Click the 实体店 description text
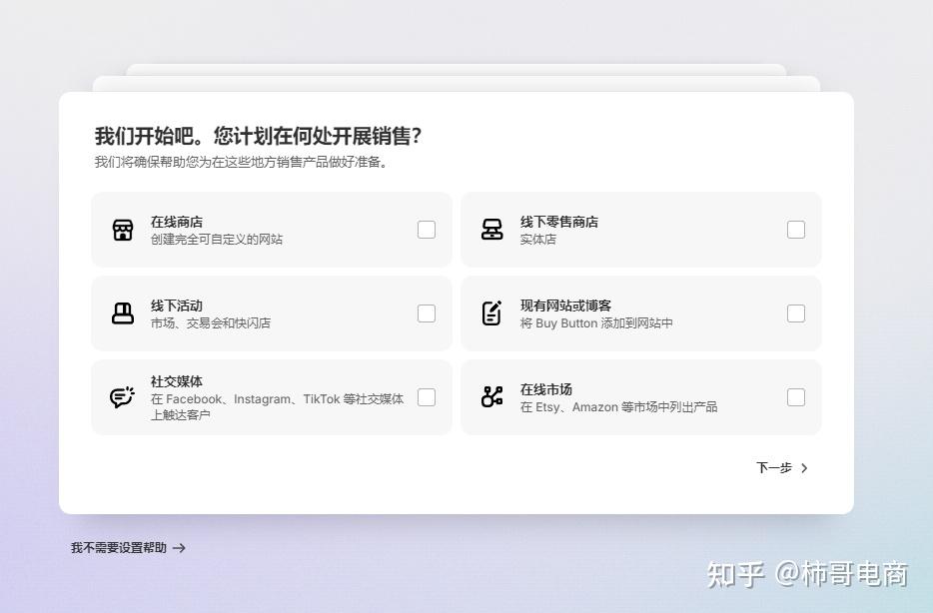 [537, 239]
